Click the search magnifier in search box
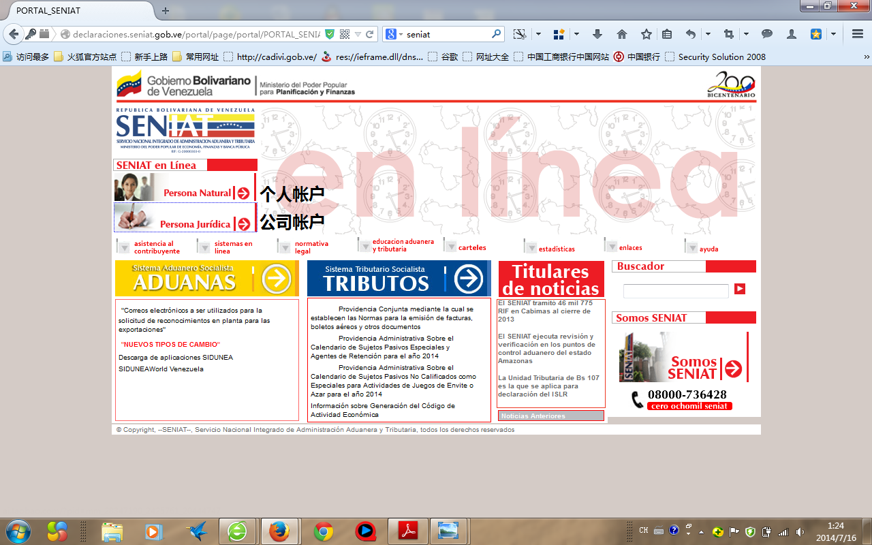Viewport: 872px width, 545px height. tap(497, 34)
